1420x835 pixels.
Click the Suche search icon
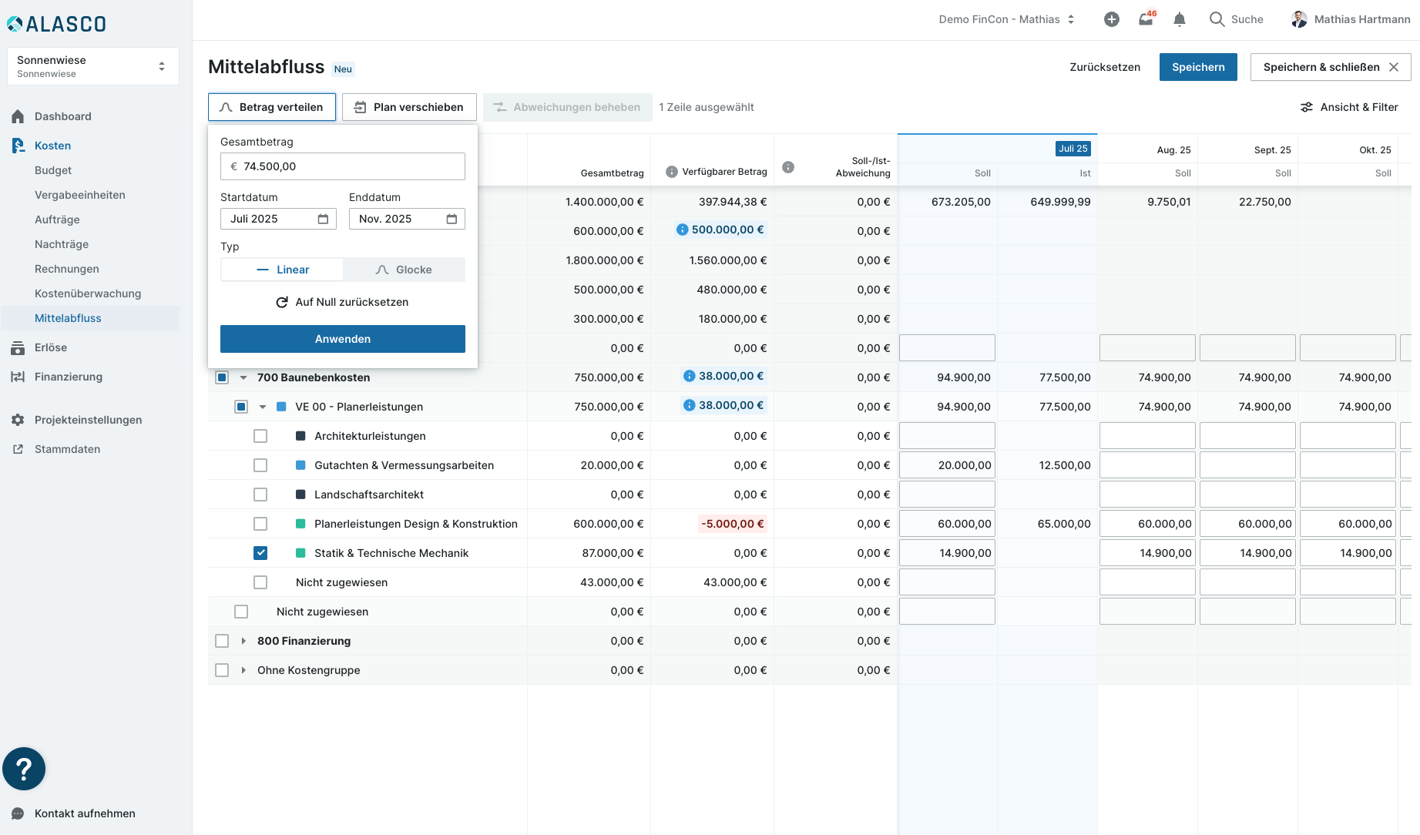[1217, 19]
